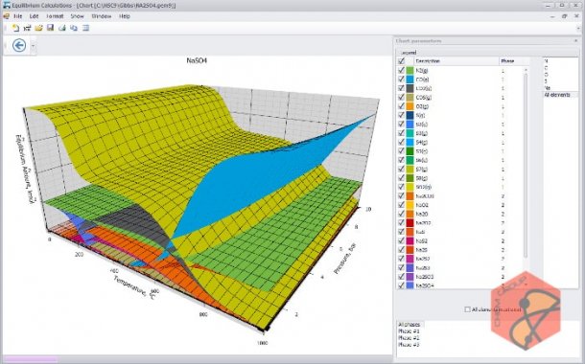The height and width of the screenshot is (364, 585).
Task: Click the orange O2(g) color swatch
Action: (409, 106)
